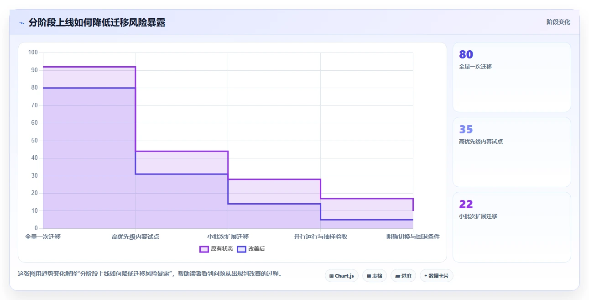Click the 改善后 legend label
This screenshot has height=300, width=589.
(x=257, y=249)
